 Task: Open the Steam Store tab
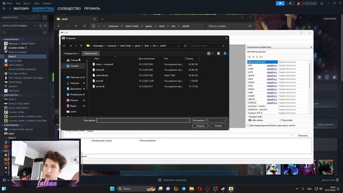21,9
